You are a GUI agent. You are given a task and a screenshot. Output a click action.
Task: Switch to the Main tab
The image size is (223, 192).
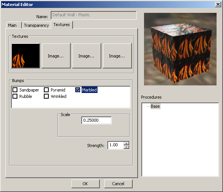click(x=14, y=25)
